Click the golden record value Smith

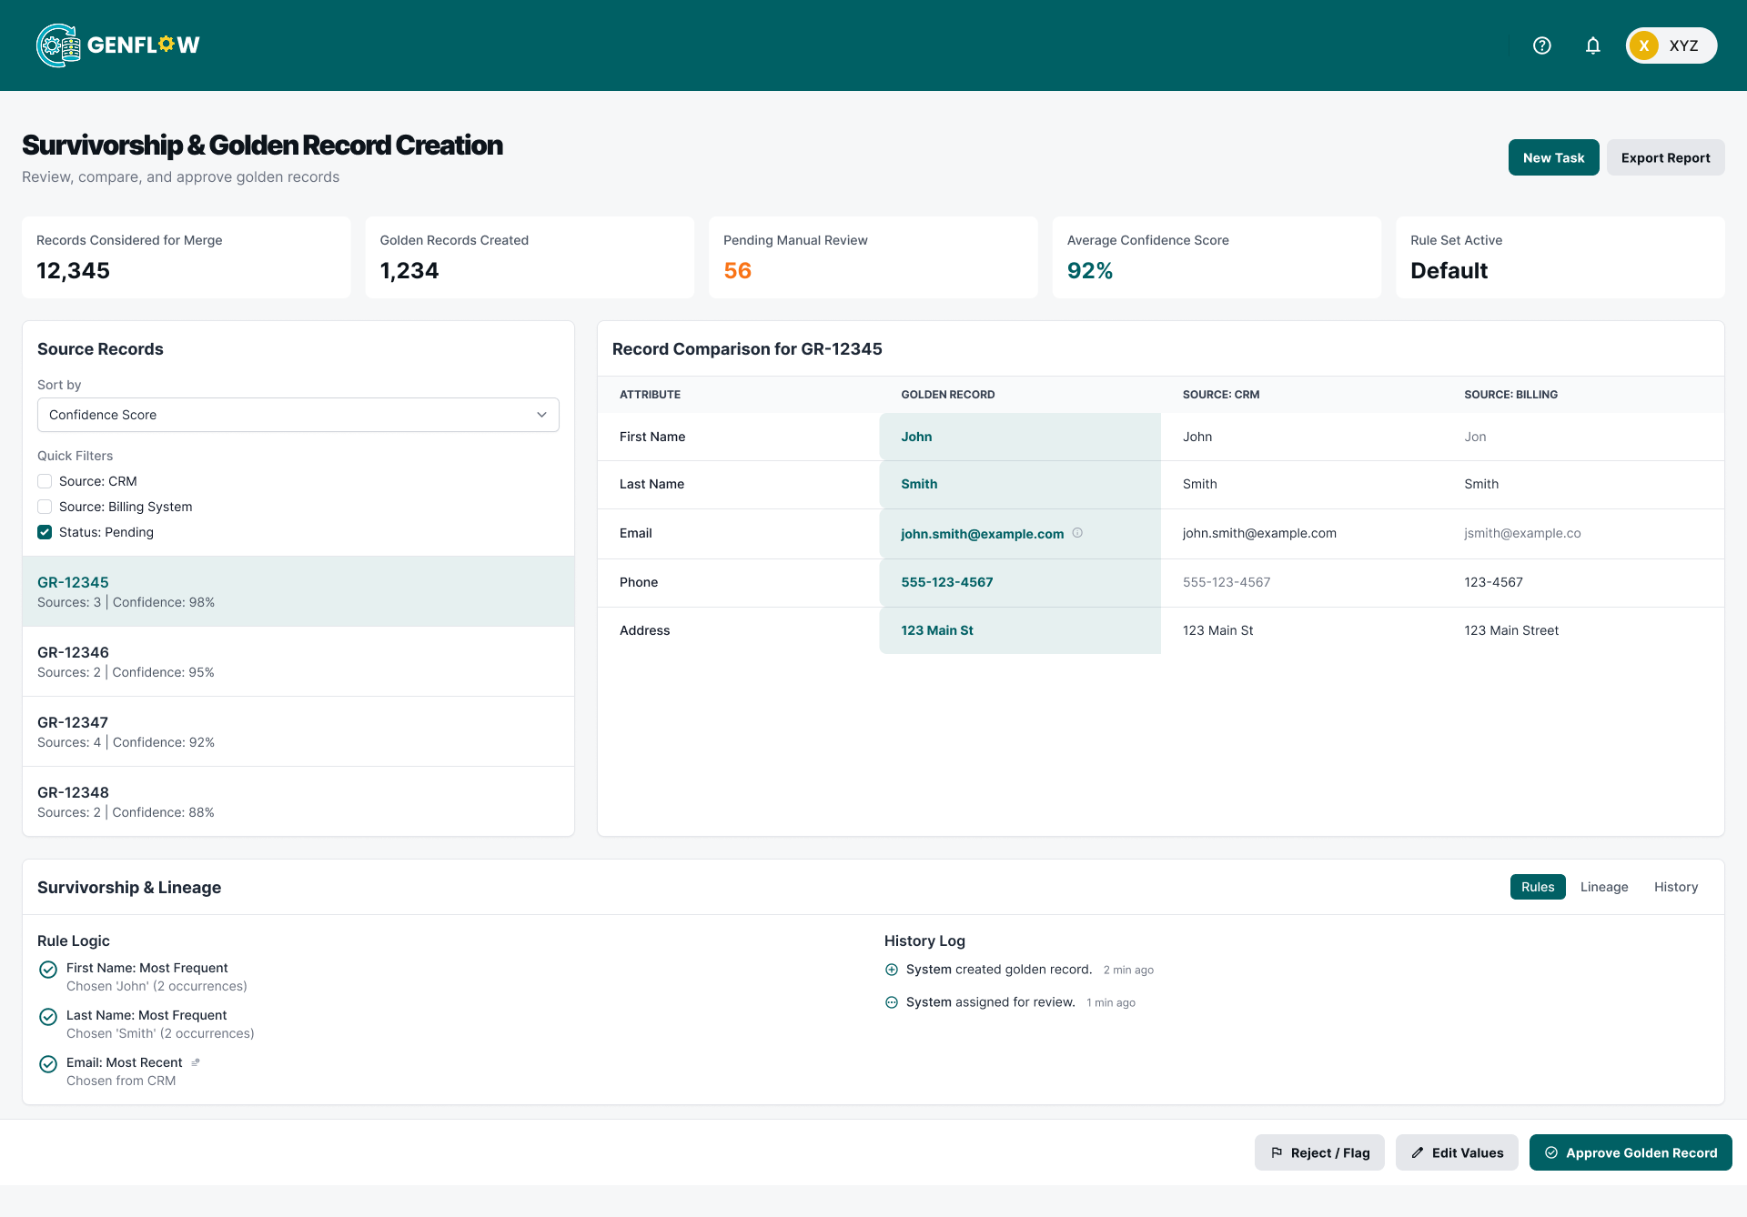pos(919,484)
